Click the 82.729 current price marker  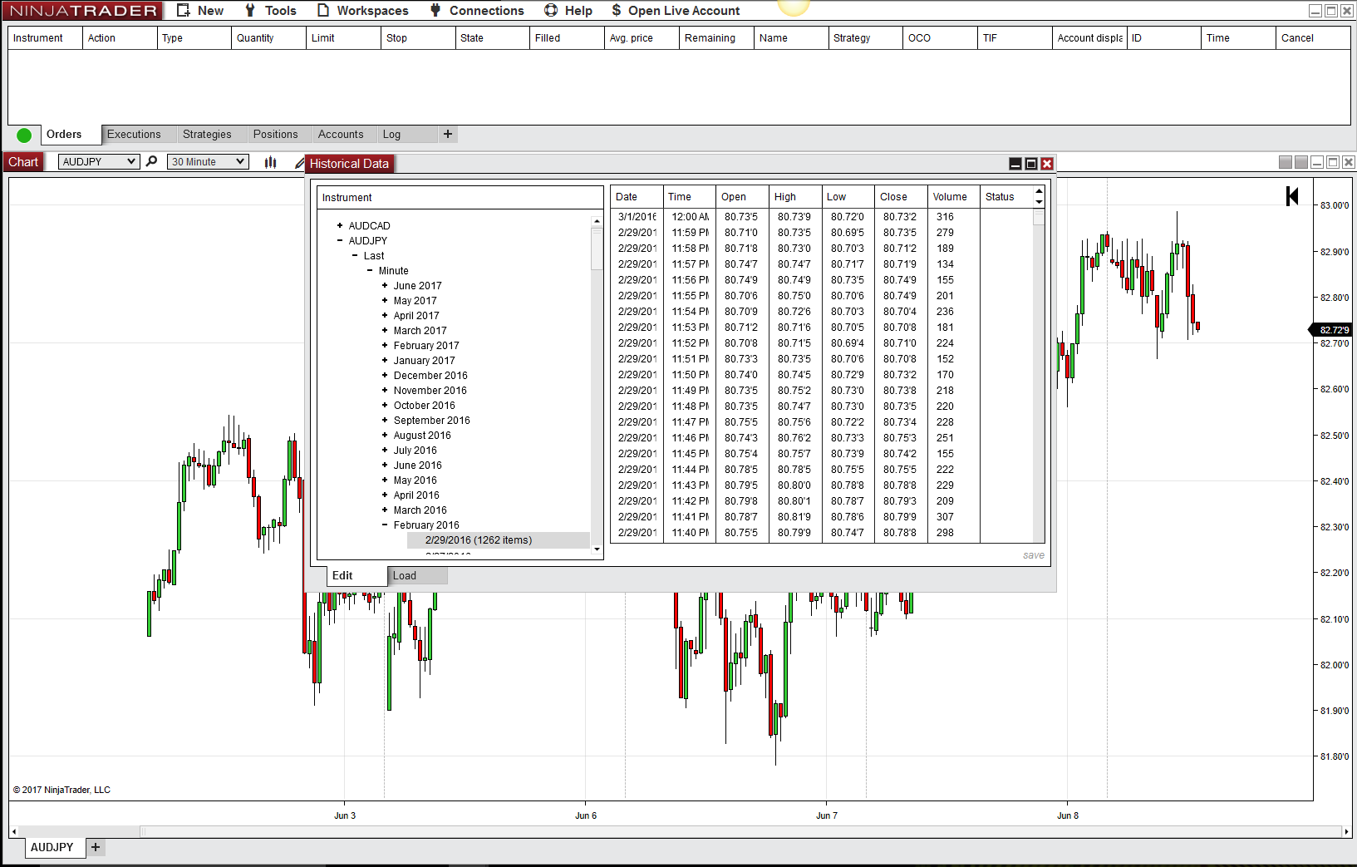click(1331, 330)
